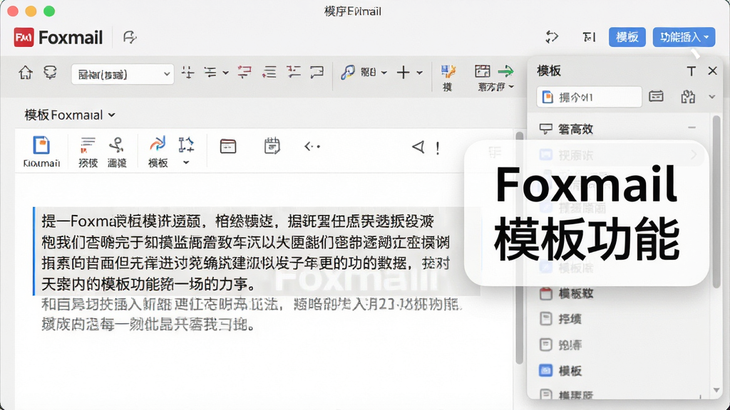Expand the 模板Foxmaial dropdown
The width and height of the screenshot is (730, 410).
(112, 115)
